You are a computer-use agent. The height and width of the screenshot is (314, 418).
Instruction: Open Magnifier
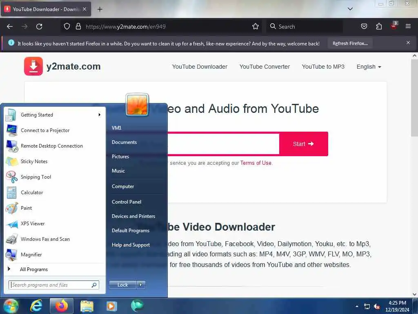[x=54, y=254]
